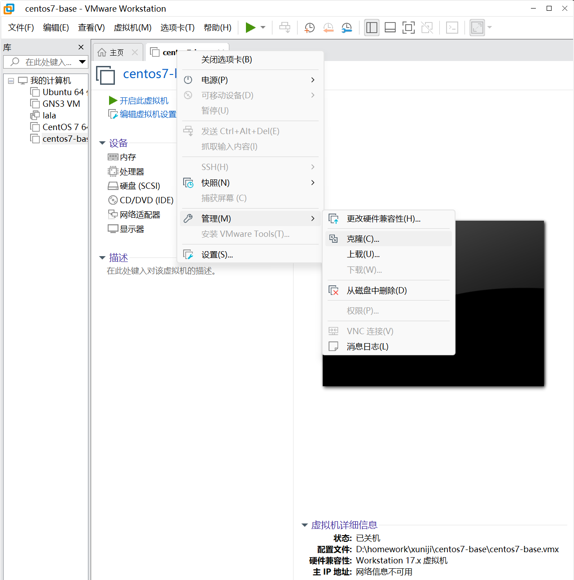Open the 帮助(H) menu
This screenshot has width=574, height=580.
(x=218, y=28)
